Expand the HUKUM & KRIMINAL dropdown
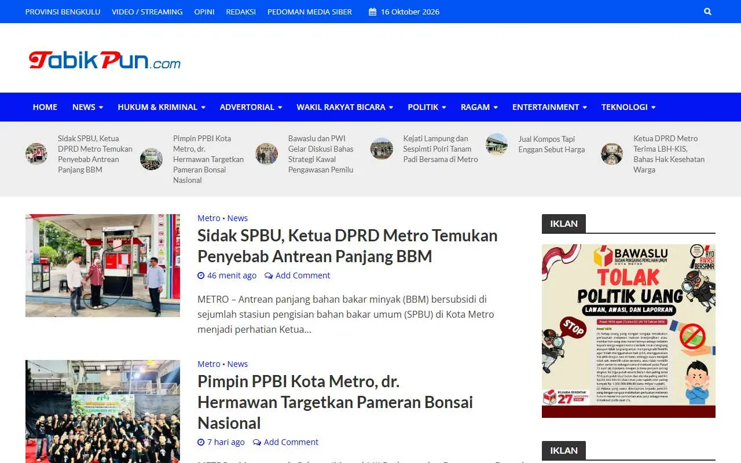Screen dimensions: 741x463 tap(162, 107)
